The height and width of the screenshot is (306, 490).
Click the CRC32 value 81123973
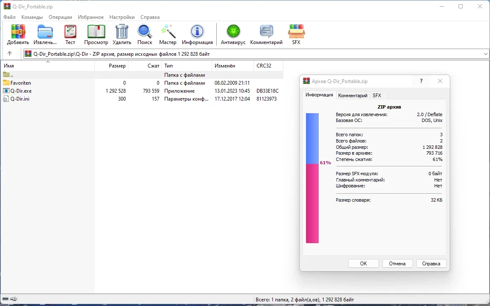(267, 99)
